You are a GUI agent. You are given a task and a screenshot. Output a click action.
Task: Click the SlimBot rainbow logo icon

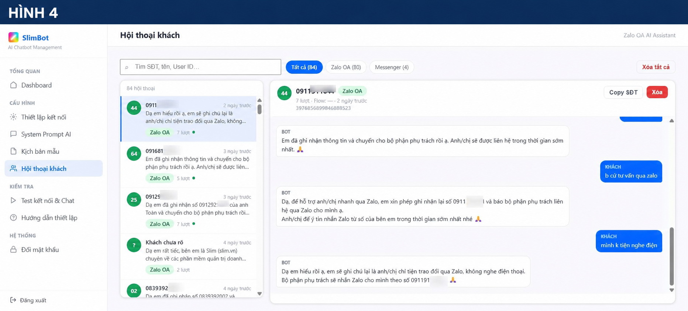(13, 37)
